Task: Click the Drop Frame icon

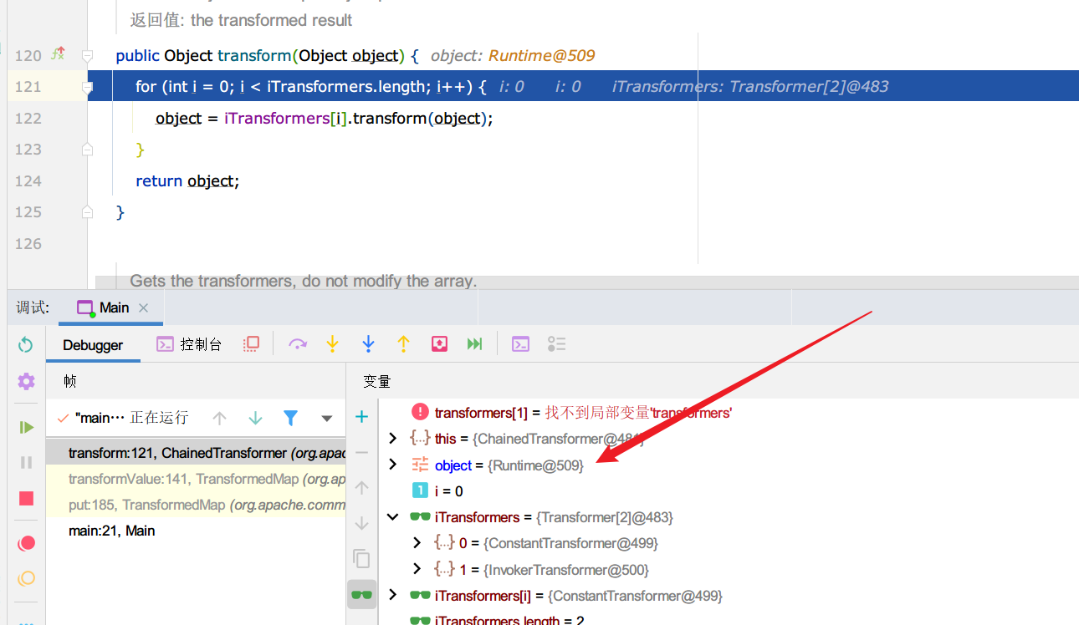Action: (x=439, y=344)
